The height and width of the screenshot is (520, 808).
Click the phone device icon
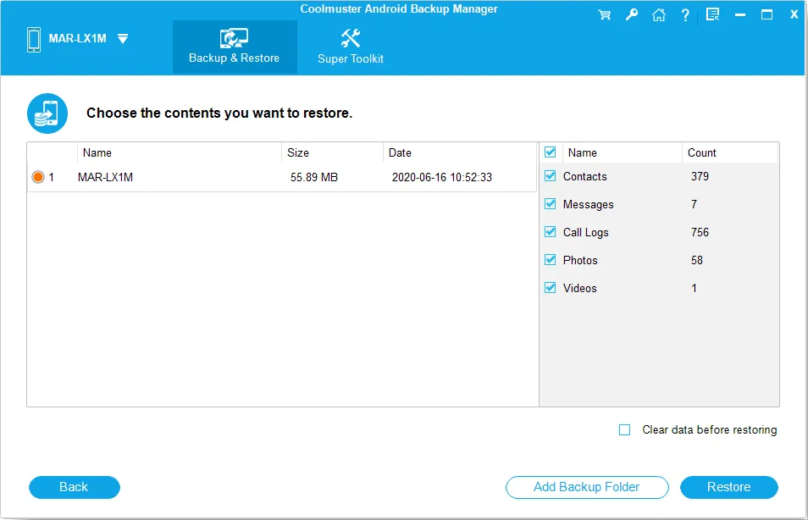(34, 40)
